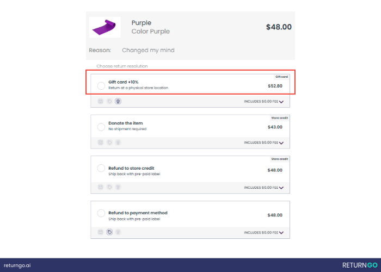The image size is (381, 272).
Task: Click the purple yoga mat product thumbnail
Action: pos(105,27)
